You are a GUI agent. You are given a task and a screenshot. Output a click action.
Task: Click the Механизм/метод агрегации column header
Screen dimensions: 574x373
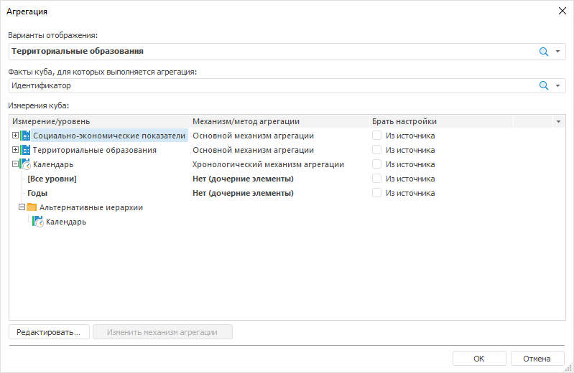279,121
